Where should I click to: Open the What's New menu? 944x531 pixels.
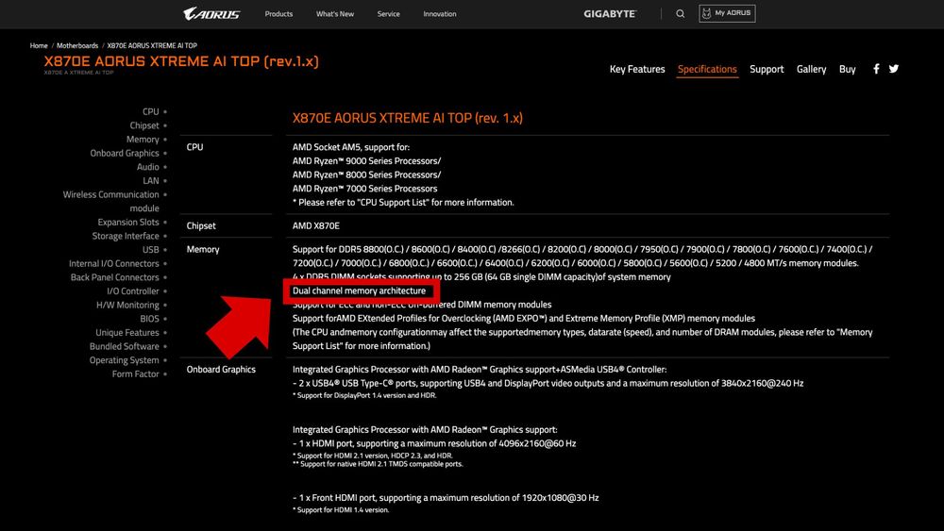tap(335, 14)
